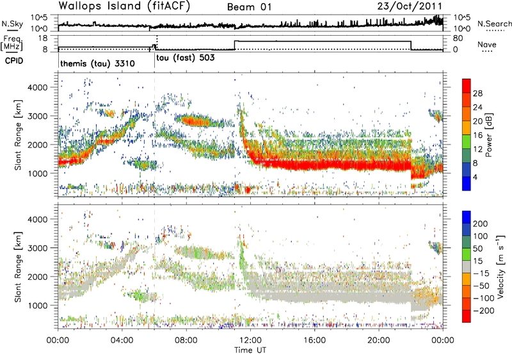Click the '8' power colorbar label
This screenshot has height=354, width=512.
click(475, 163)
